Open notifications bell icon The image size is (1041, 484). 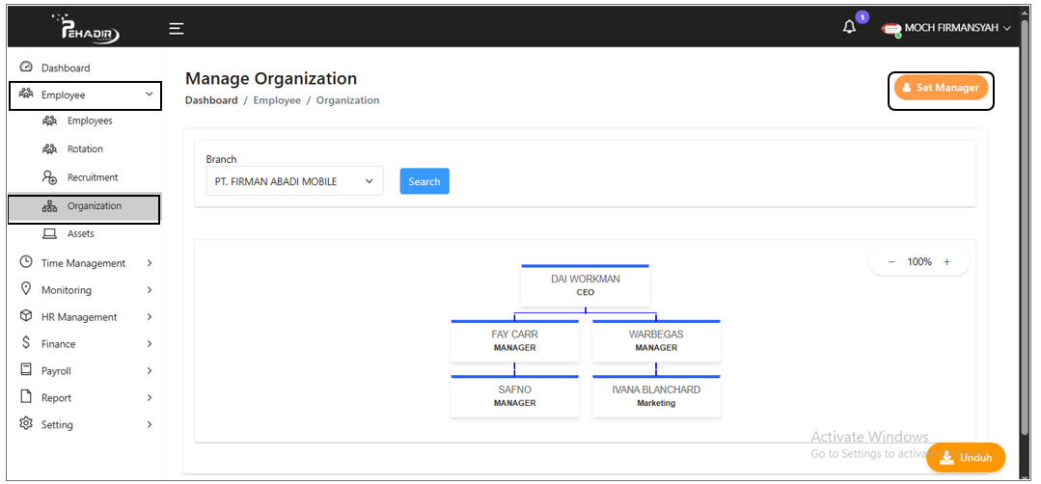coord(849,27)
